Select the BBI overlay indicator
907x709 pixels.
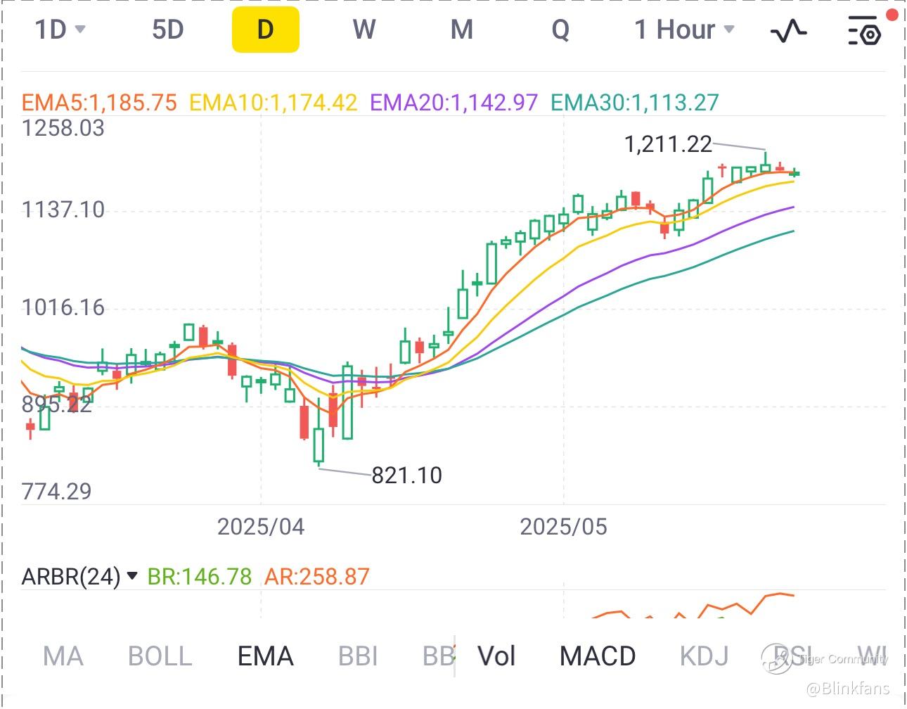pos(358,656)
